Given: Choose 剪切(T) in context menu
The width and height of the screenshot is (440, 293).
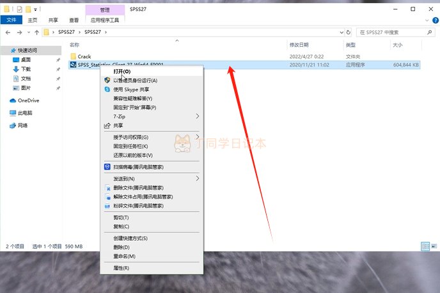Looking at the screenshot, I should point(152,218).
